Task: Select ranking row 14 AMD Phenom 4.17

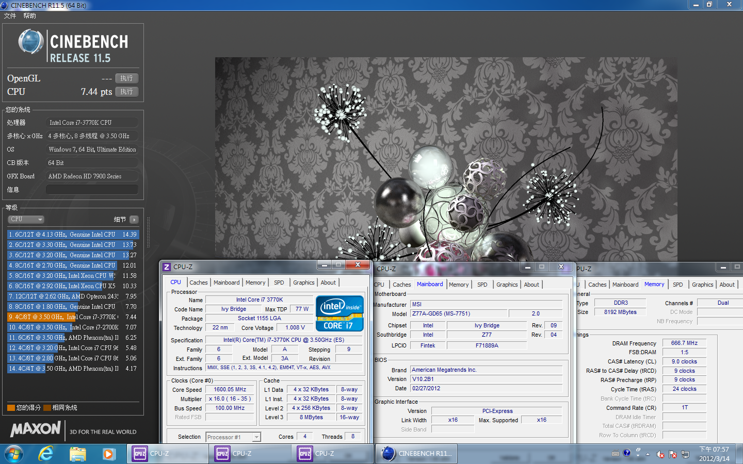Action: pos(73,369)
